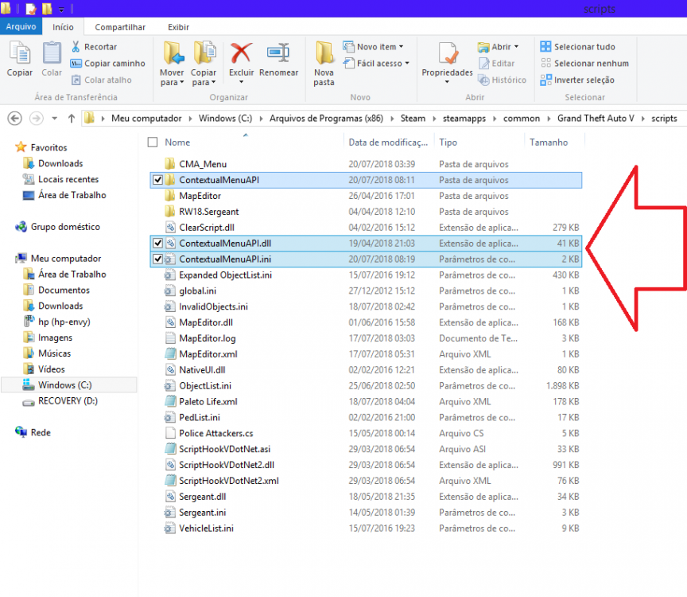
Task: Select the VehicleList.ini file
Action: pos(206,528)
